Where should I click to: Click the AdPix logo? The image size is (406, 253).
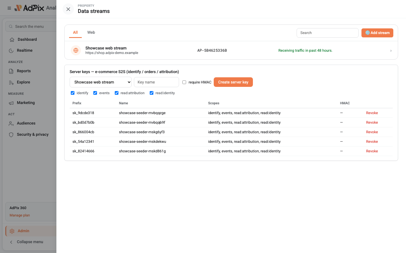tap(29, 8)
